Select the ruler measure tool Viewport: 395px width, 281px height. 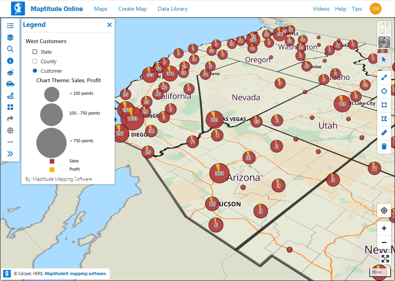(x=384, y=132)
